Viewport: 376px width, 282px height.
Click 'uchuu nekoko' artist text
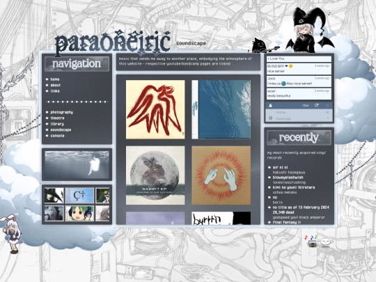coord(285,192)
